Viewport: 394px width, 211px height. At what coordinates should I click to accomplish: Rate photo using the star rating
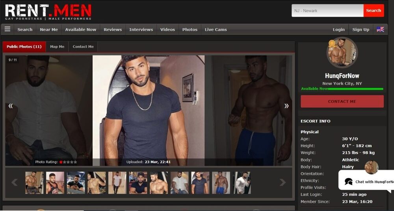(68, 162)
